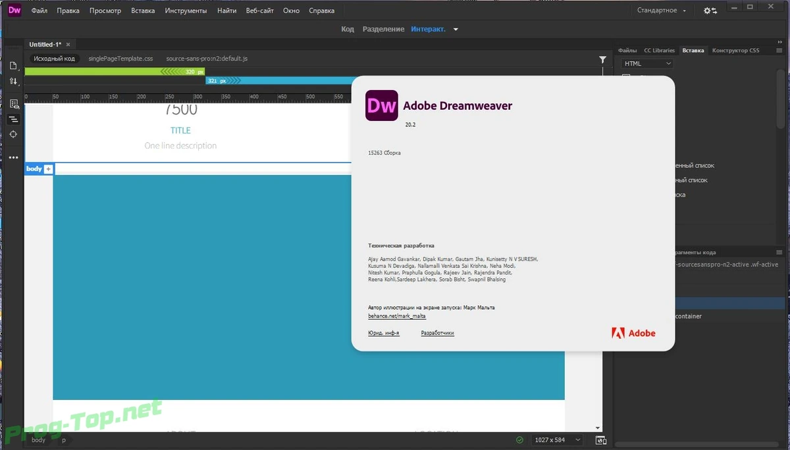
Task: Click the Юрид. инф-я link
Action: click(384, 333)
